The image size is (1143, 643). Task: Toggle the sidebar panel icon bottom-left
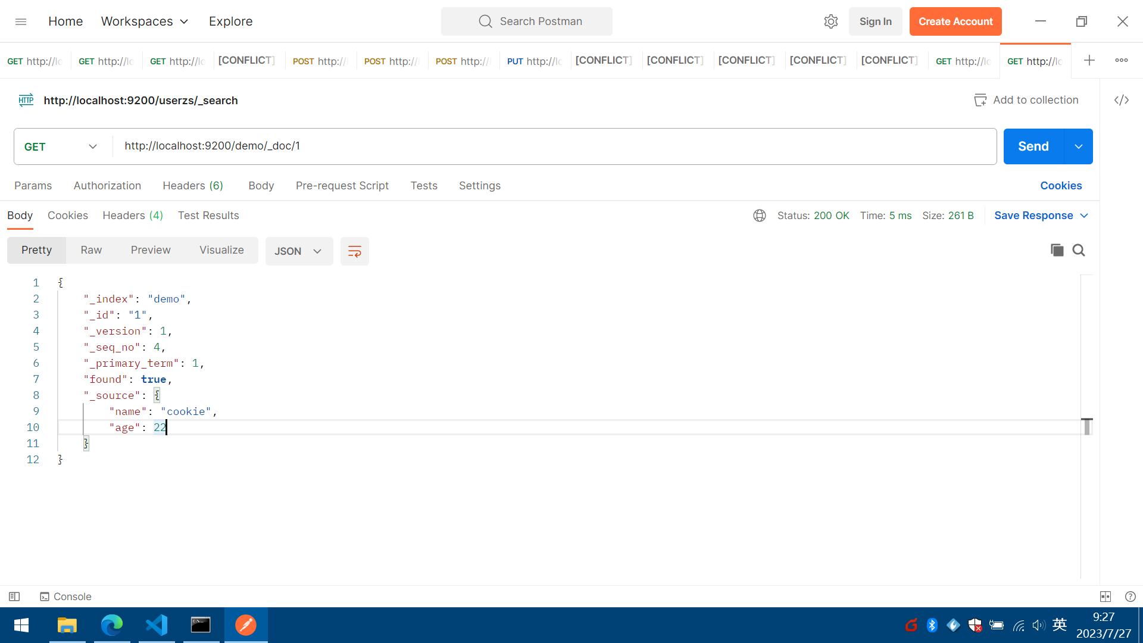coord(14,597)
